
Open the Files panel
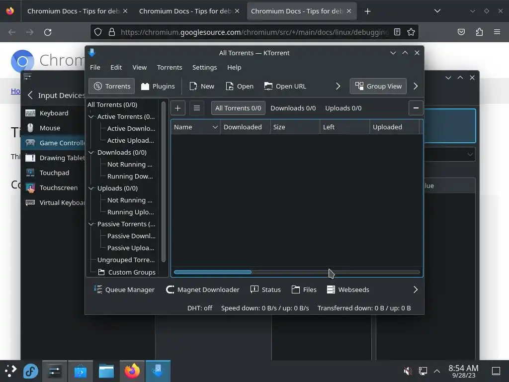(x=304, y=290)
